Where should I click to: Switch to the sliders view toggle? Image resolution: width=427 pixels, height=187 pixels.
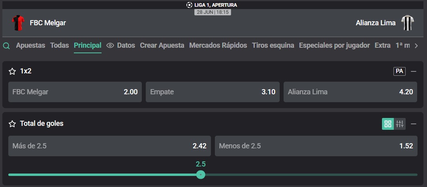[400, 124]
